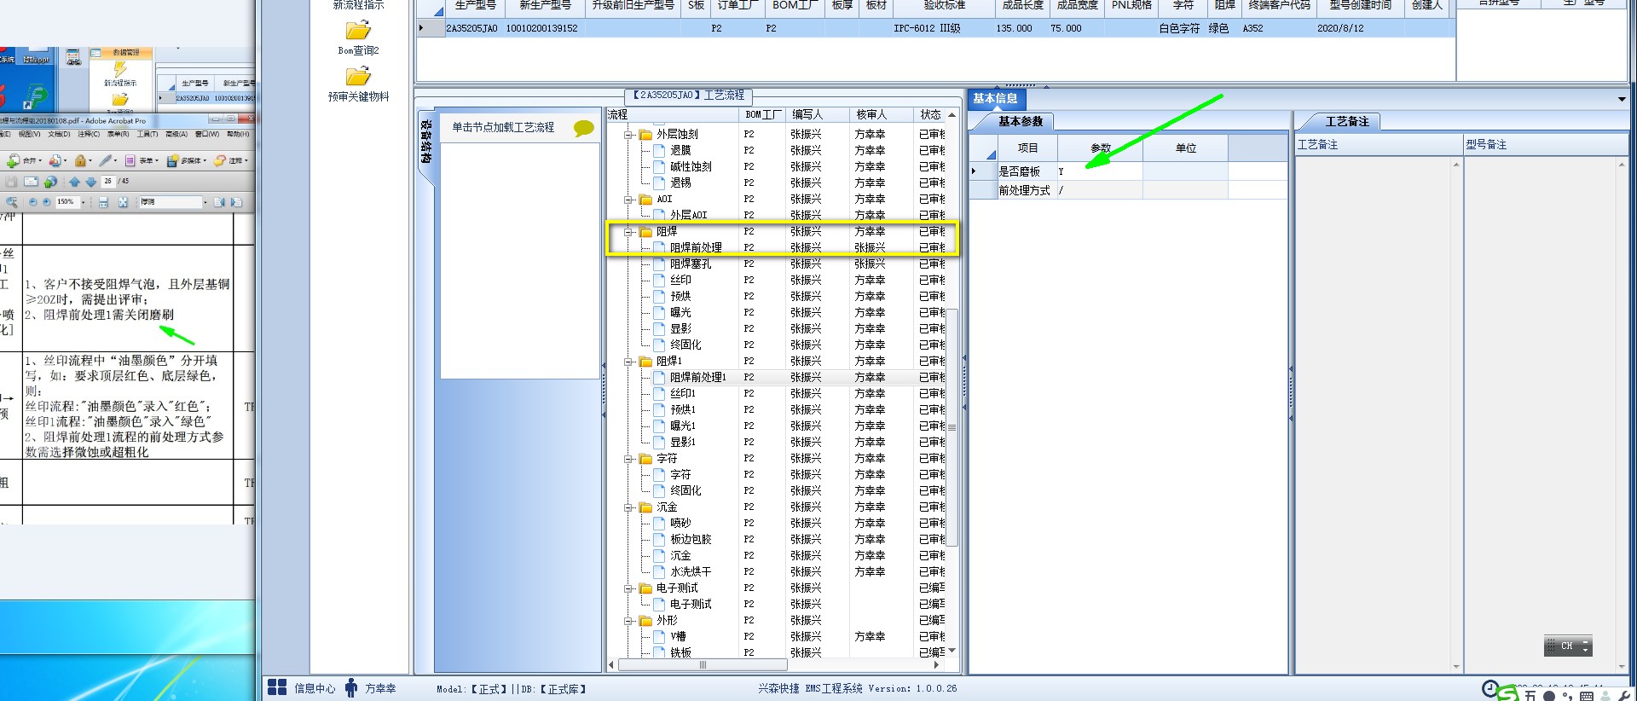The width and height of the screenshot is (1637, 701).
Task: Click the Sogou soft keyboard icon
Action: [1587, 696]
